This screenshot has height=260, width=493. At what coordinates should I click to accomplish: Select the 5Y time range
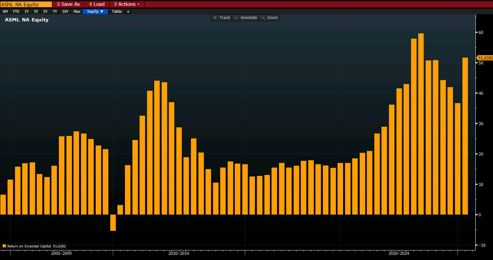(x=45, y=11)
